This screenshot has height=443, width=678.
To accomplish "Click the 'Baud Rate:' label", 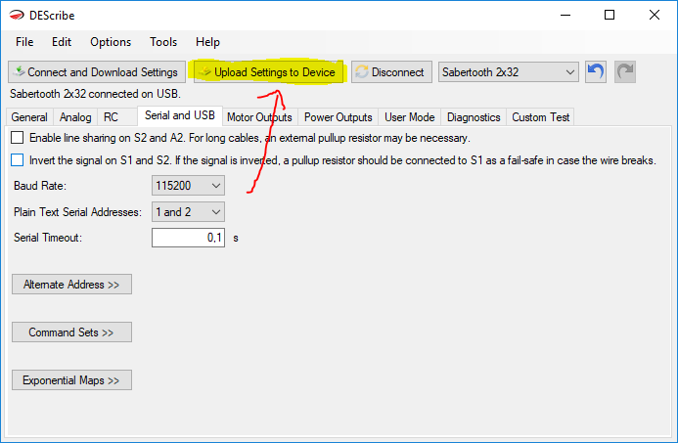I will [x=40, y=186].
